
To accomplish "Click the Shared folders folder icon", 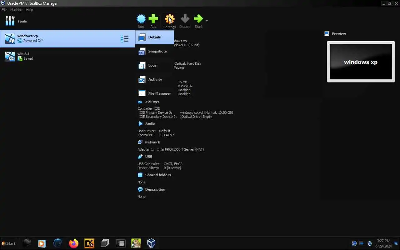I will tap(140, 175).
